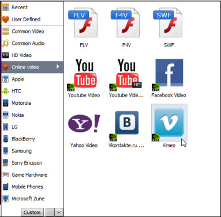Click the Common Audio music note icon

[5, 43]
